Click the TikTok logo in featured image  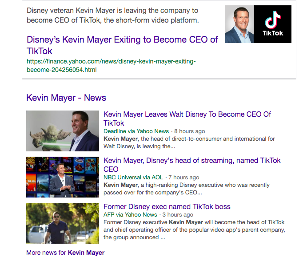[x=272, y=24]
